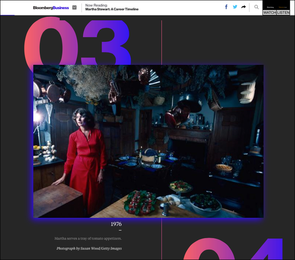
Task: Open the photo of Martha in kitchen
Action: tap(148, 141)
